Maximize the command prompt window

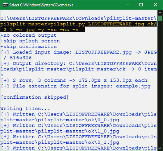141,5
